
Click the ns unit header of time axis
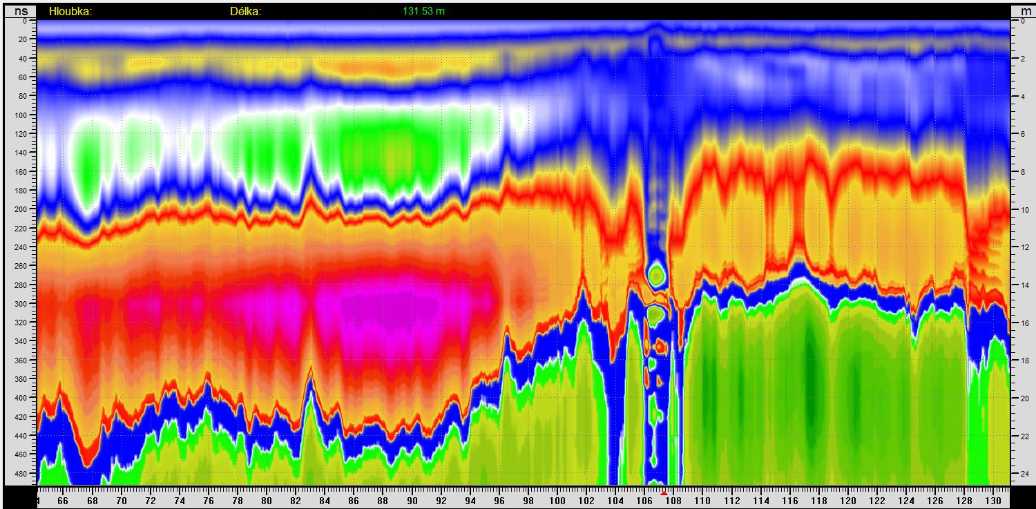(x=20, y=11)
